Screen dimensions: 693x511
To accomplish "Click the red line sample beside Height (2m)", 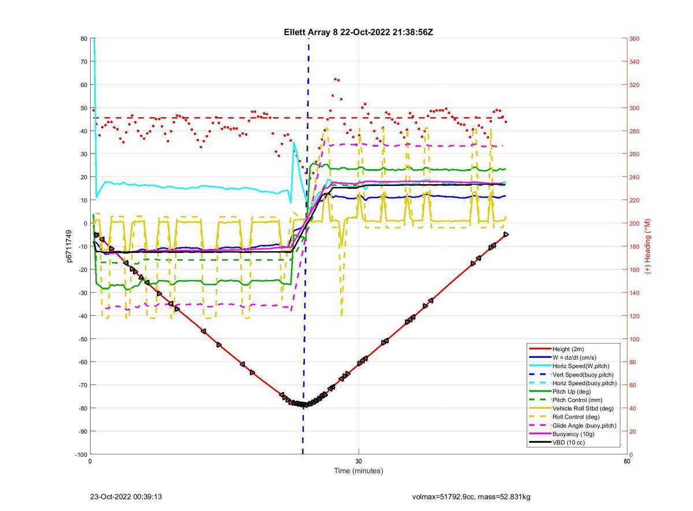I will click(540, 349).
